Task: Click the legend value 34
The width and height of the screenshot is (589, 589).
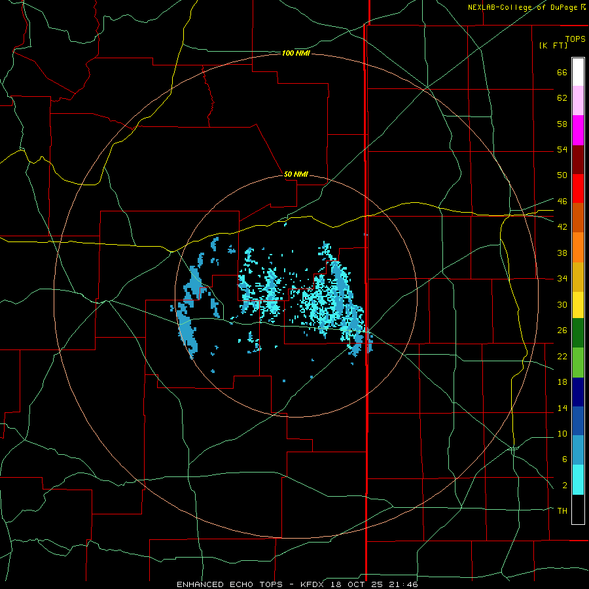Action: pyautogui.click(x=562, y=278)
